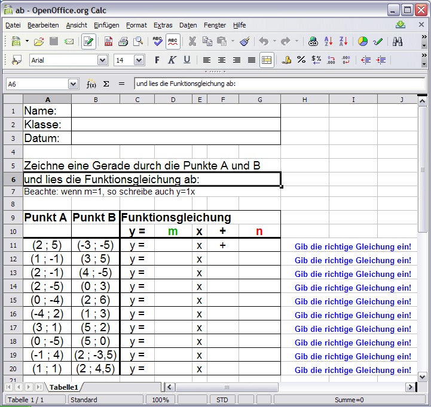The width and height of the screenshot is (431, 407).
Task: Click the Sum sigma icon
Action: (x=106, y=84)
